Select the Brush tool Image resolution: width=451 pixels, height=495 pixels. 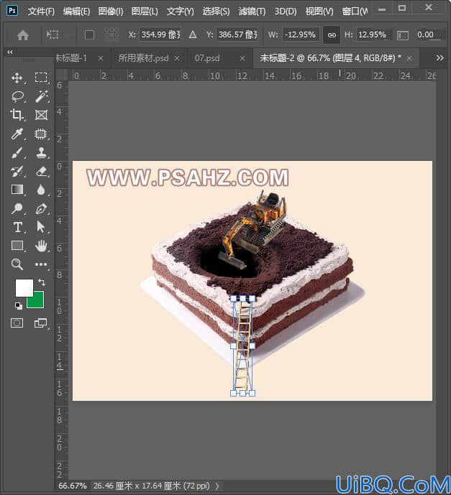[17, 153]
